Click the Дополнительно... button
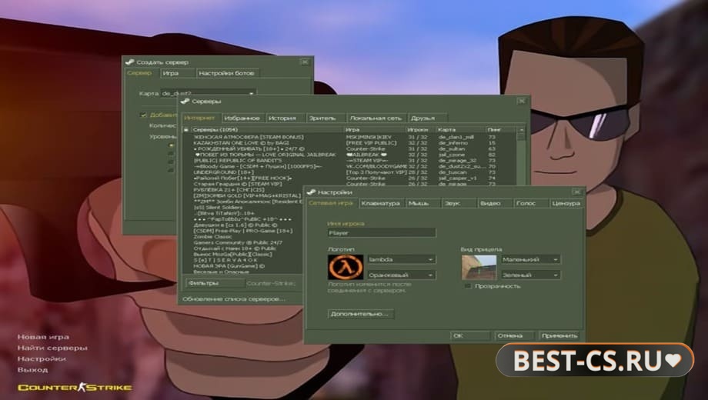The image size is (708, 400). [360, 314]
